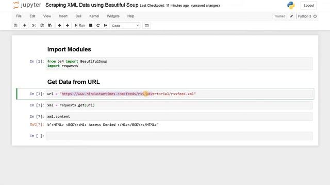This screenshot has width=330, height=185.
Task: Click the Jupyter logo
Action: click(27, 5)
